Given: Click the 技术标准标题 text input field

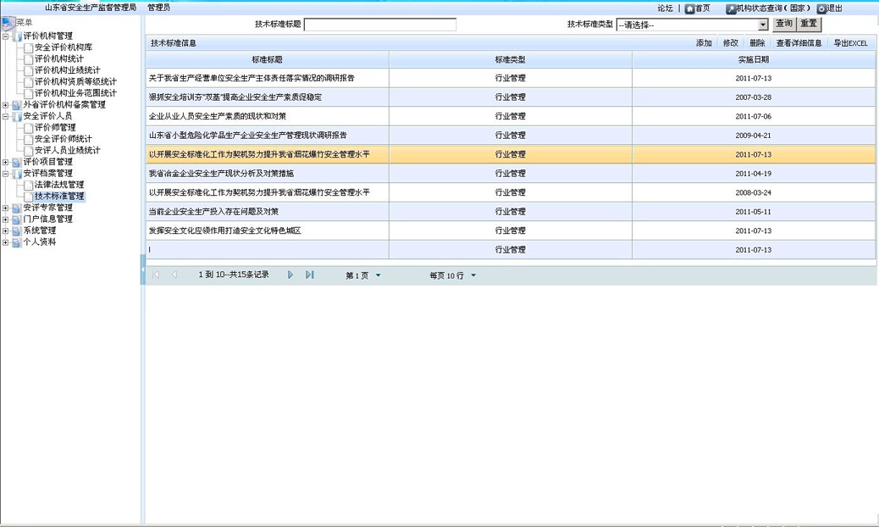Looking at the screenshot, I should pos(379,25).
